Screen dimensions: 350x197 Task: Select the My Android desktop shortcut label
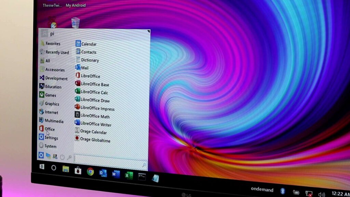[76, 5]
